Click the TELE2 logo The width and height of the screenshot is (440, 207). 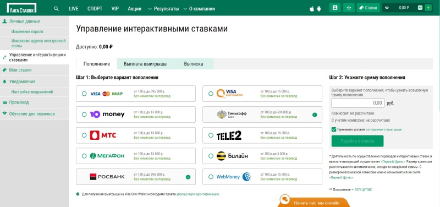pyautogui.click(x=229, y=135)
